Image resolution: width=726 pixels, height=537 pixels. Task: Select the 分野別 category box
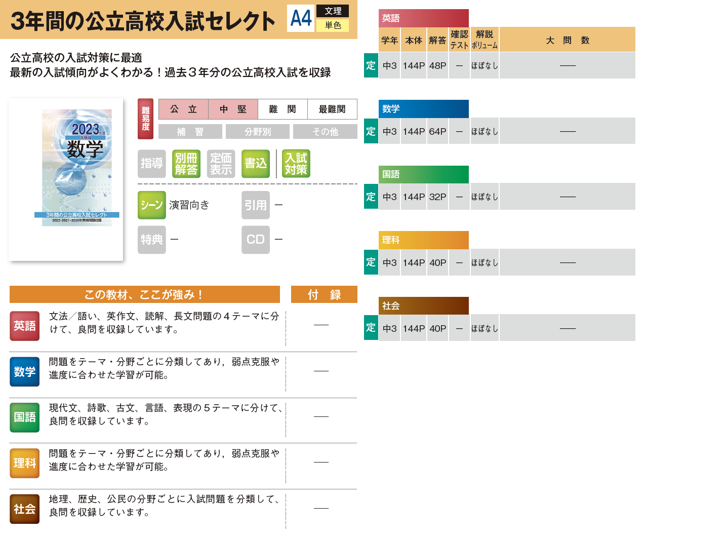pos(258,132)
